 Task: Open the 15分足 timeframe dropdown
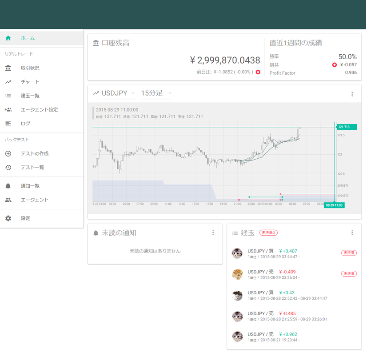click(156, 93)
